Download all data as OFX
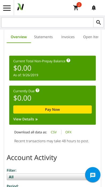105x187 pixels. (68, 132)
